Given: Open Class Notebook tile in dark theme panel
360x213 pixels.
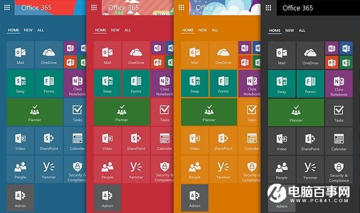Looking at the screenshot, I should pos(339,84).
